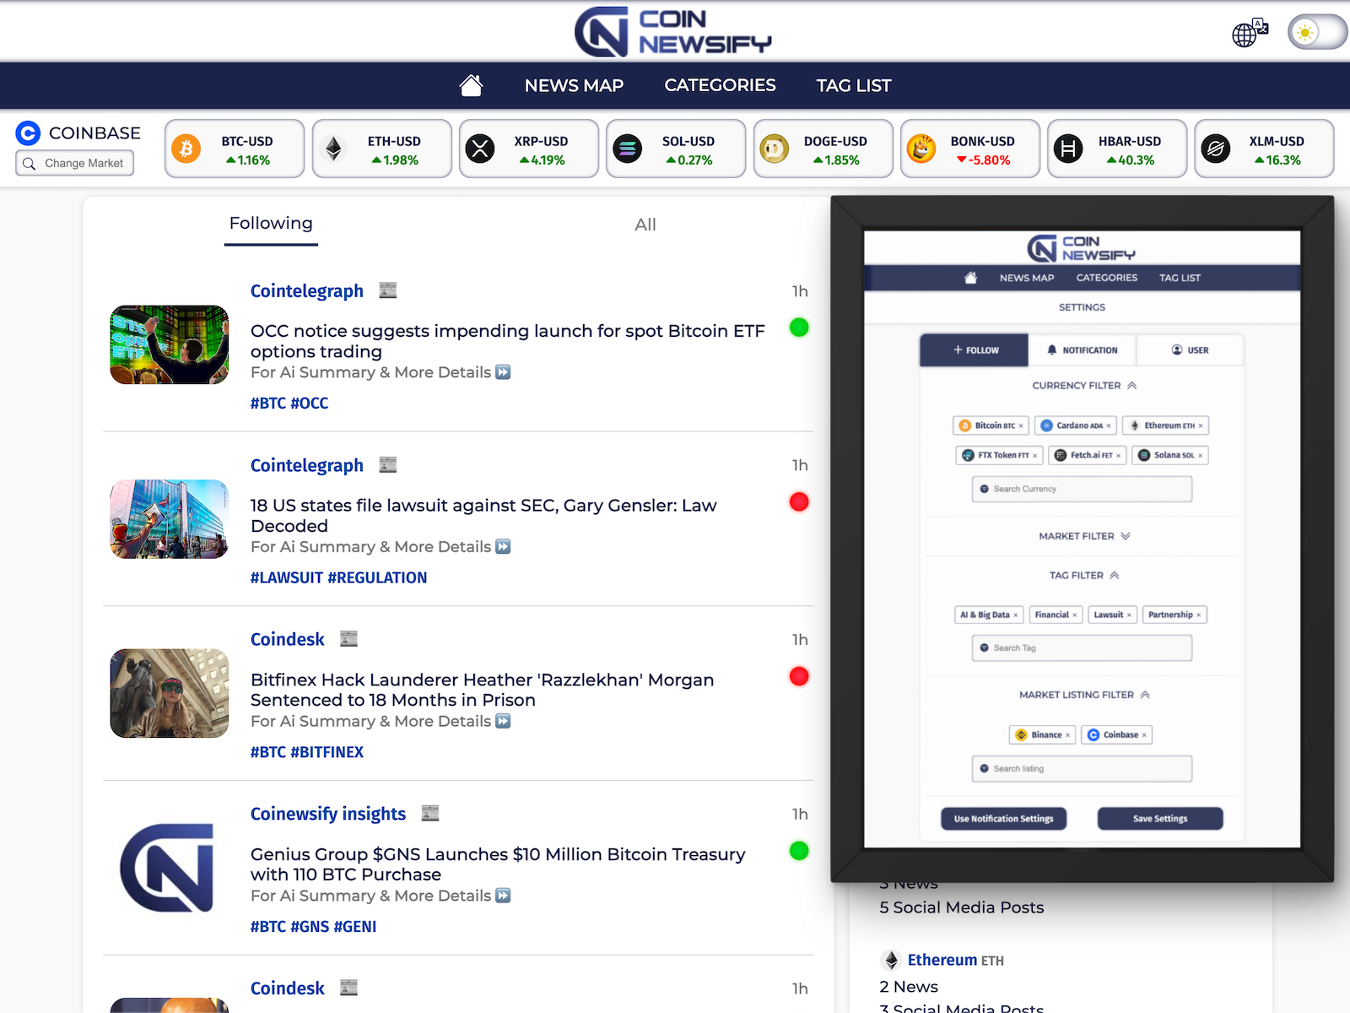Open Cointelegraph source for OCC notice article
This screenshot has width=1350, height=1013.
[307, 291]
